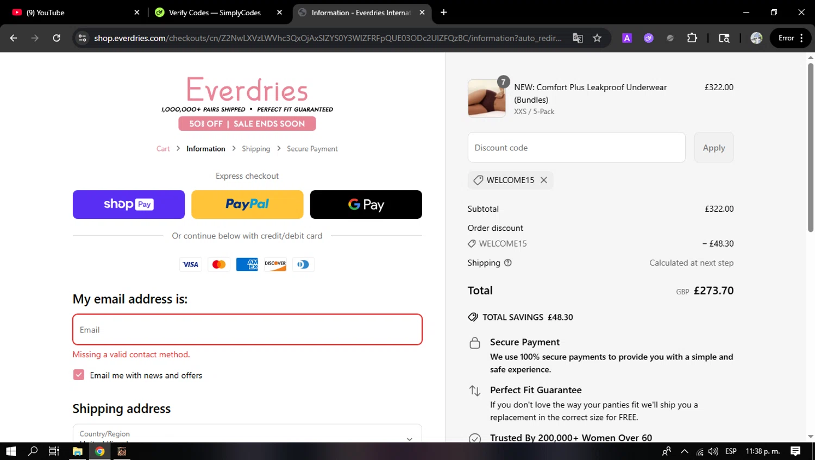815x460 pixels.
Task: Click the American Express card icon
Action: point(247,264)
